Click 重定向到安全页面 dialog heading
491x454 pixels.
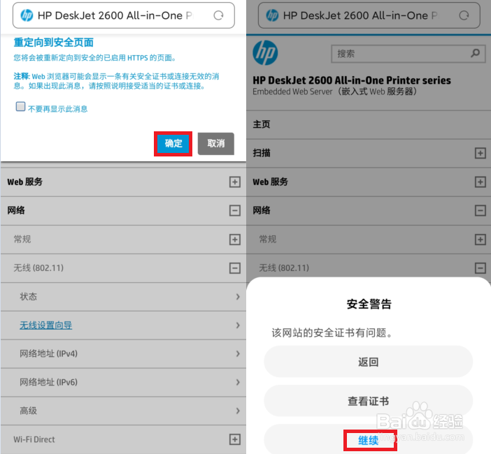[54, 42]
